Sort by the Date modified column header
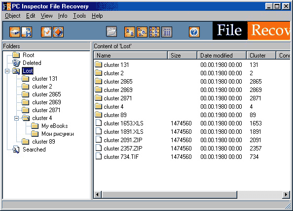This screenshot has height=211, width=293. click(x=221, y=56)
